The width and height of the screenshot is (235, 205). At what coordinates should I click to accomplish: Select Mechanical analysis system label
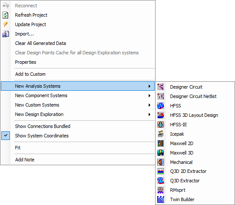click(181, 162)
